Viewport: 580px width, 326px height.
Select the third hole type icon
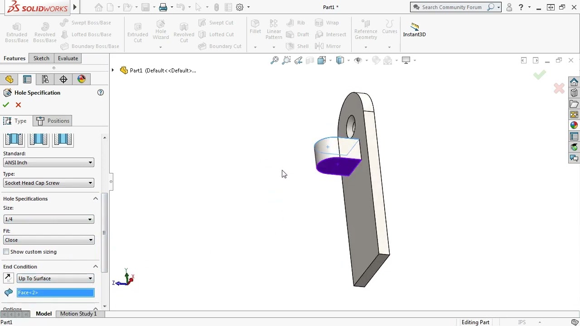(x=63, y=139)
